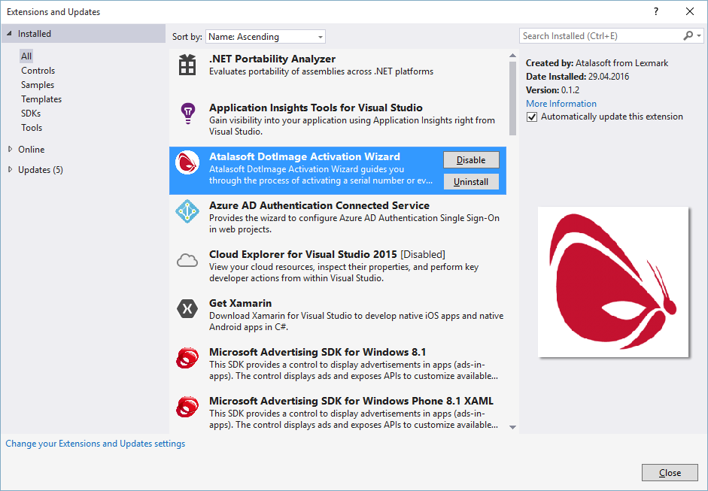
Task: Click the list scroll down arrow
Action: tap(512, 427)
